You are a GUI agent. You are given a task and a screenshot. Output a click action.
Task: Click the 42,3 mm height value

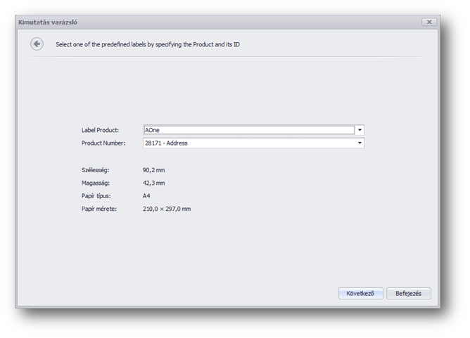[x=155, y=183]
